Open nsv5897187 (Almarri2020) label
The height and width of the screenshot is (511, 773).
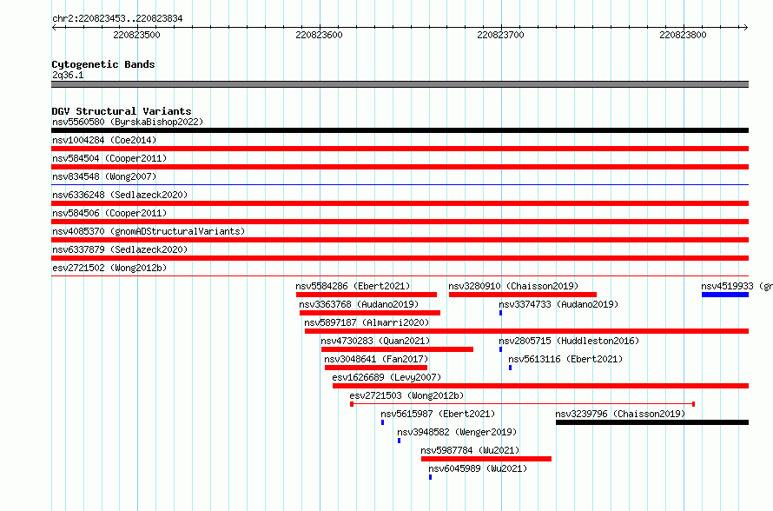point(367,322)
